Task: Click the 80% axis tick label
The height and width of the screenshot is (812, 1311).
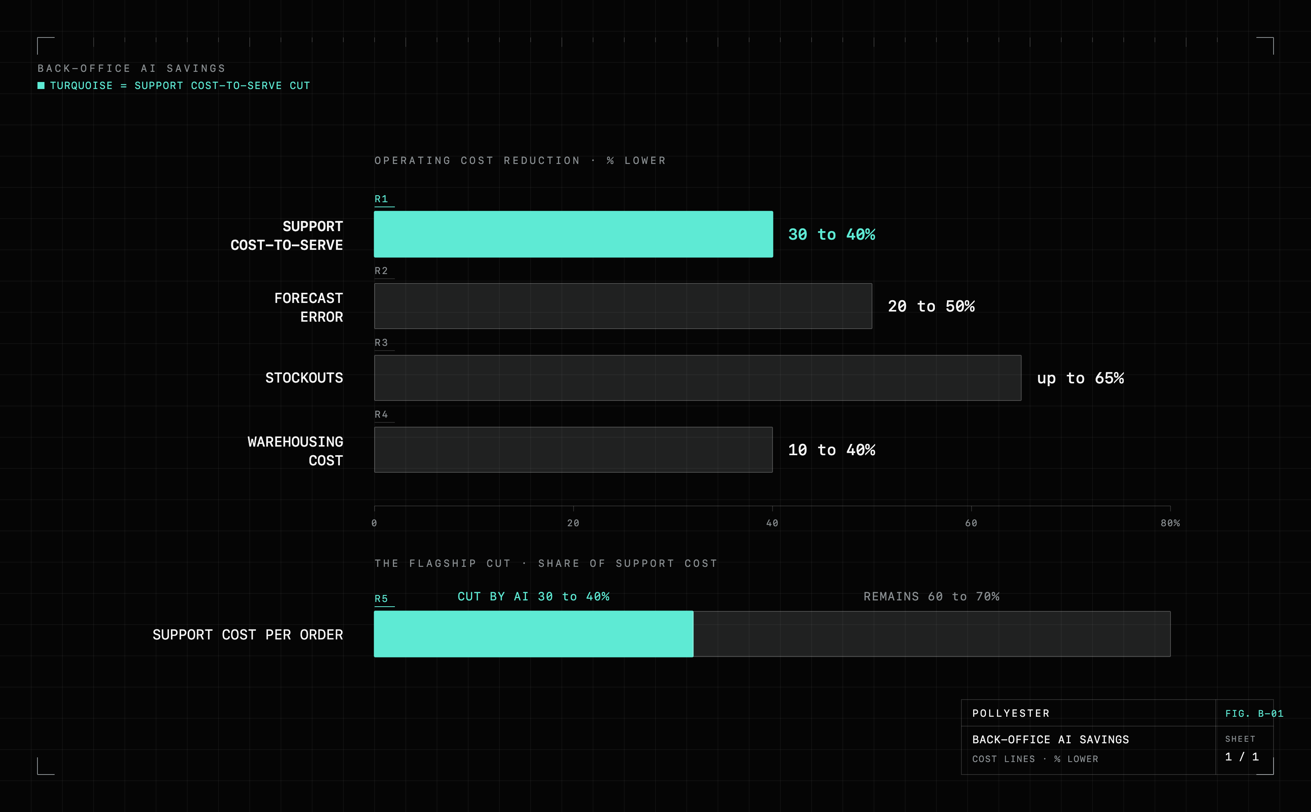Action: click(x=1171, y=523)
